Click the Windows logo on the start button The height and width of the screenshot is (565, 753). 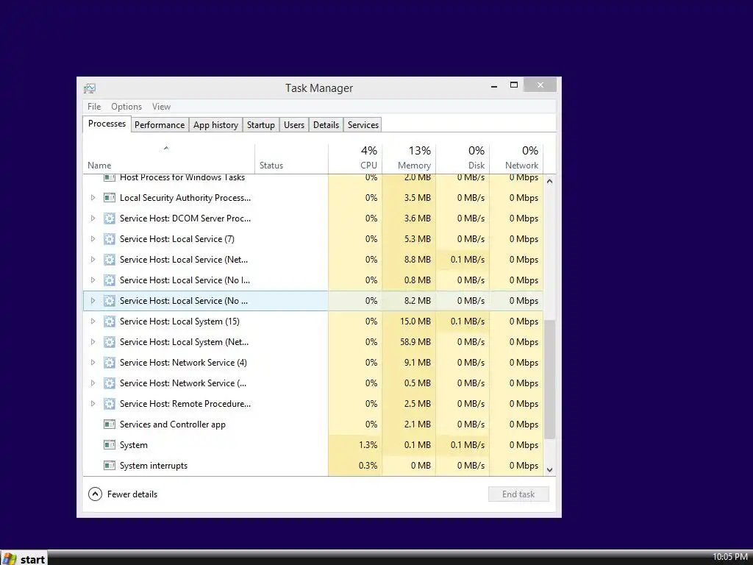(x=9, y=559)
